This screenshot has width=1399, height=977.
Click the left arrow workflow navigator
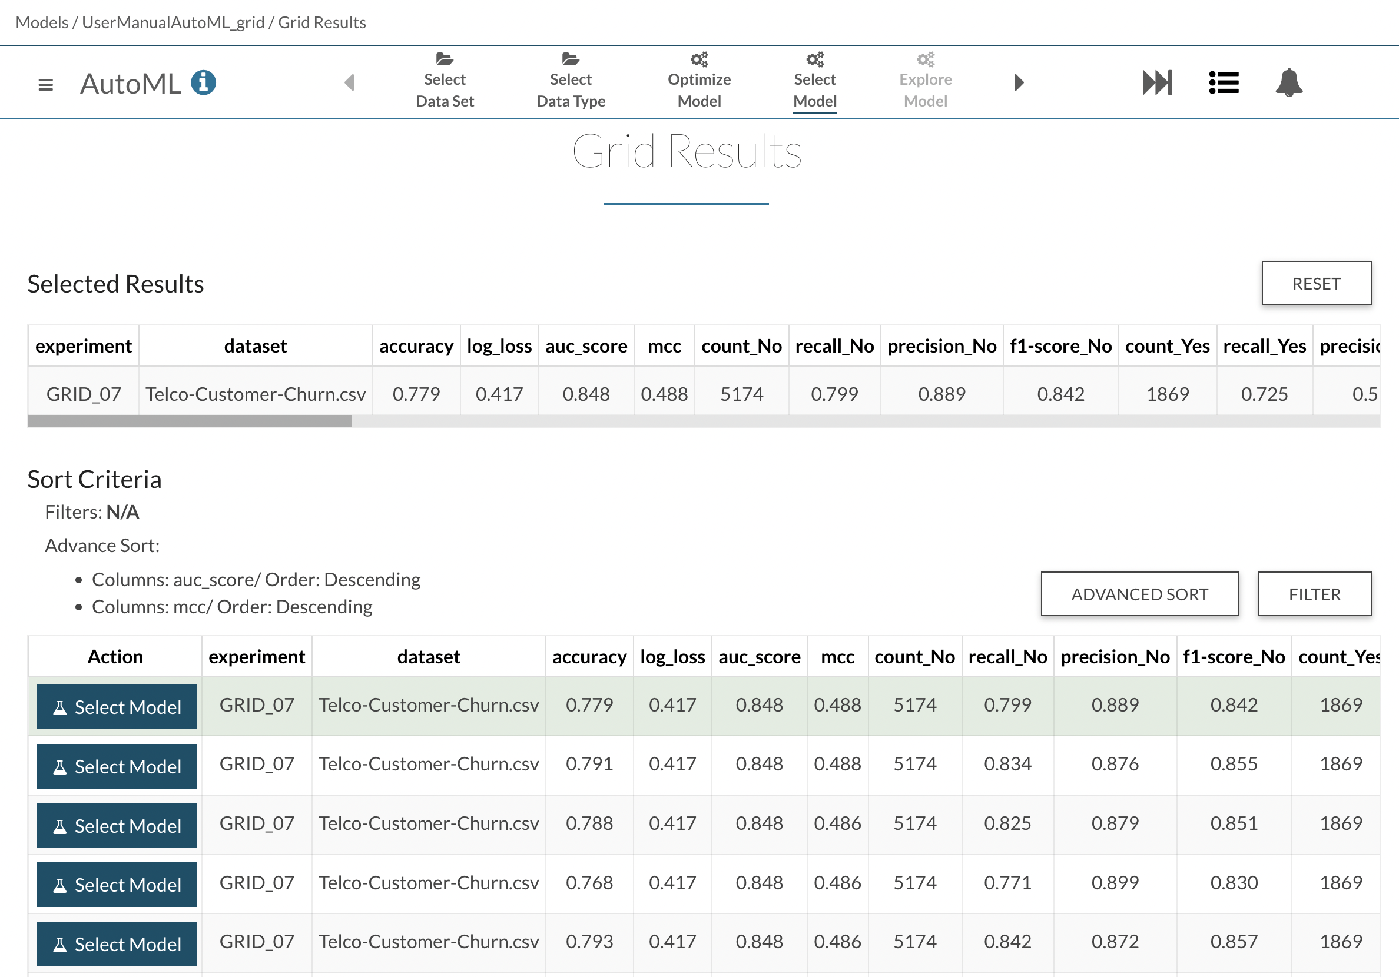tap(350, 83)
